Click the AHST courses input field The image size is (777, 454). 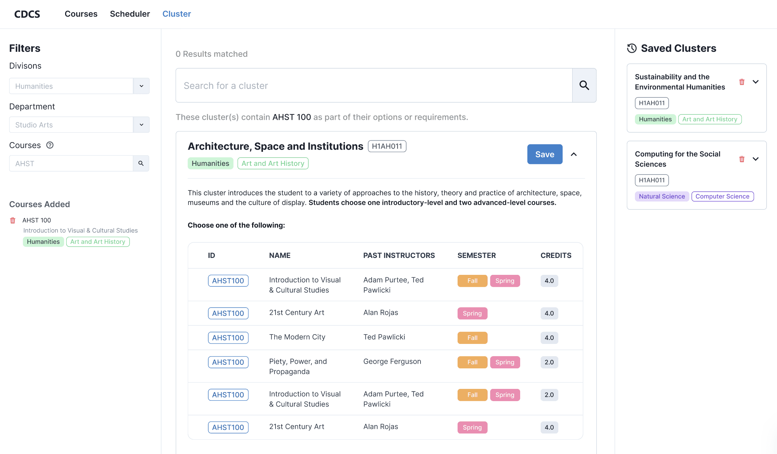point(71,163)
